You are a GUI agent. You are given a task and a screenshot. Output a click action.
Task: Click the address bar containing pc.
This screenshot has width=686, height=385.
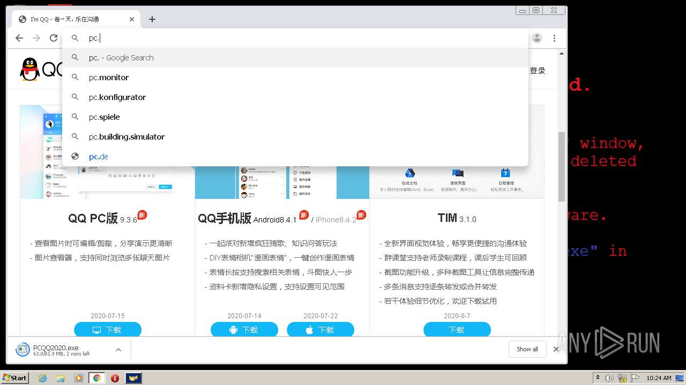(295, 38)
